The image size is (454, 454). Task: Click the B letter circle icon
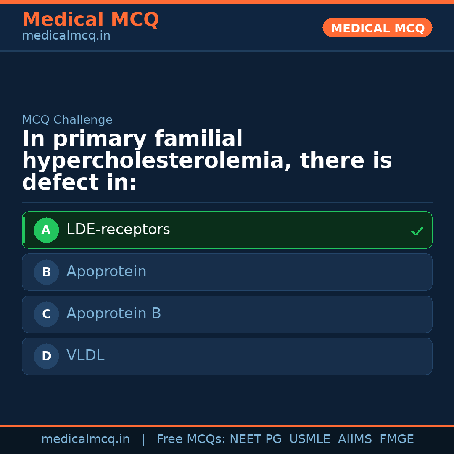coord(46,272)
